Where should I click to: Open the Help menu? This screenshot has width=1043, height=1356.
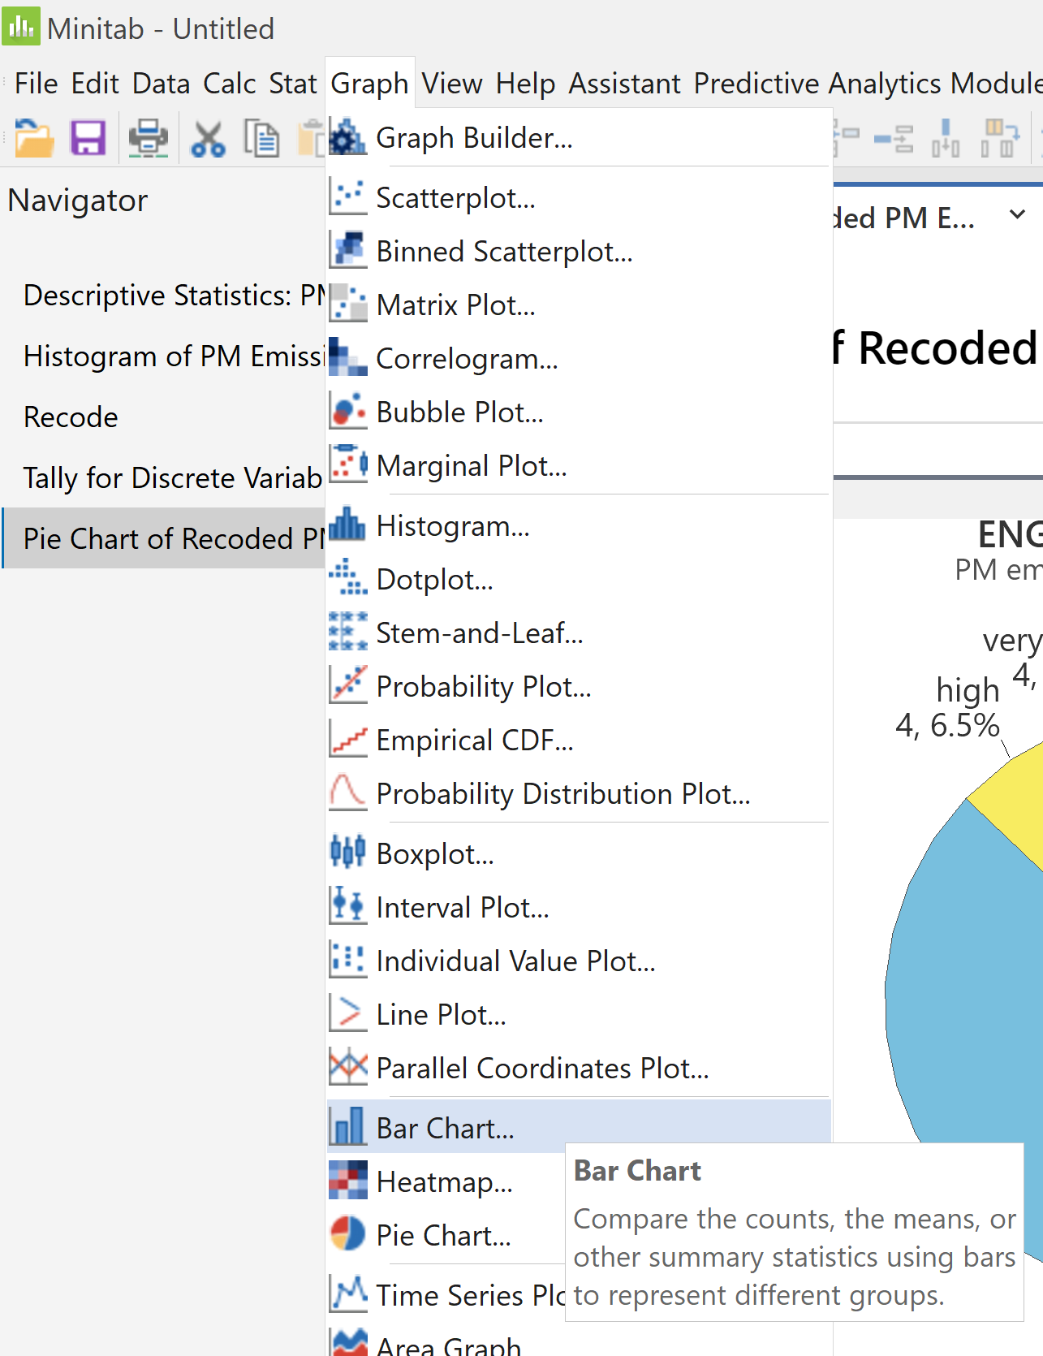pos(526,84)
